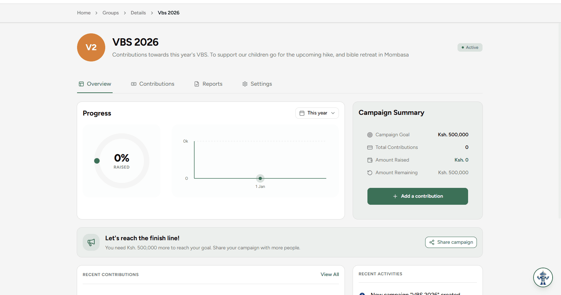Open the This year period dropdown
The height and width of the screenshot is (295, 561).
pos(317,113)
